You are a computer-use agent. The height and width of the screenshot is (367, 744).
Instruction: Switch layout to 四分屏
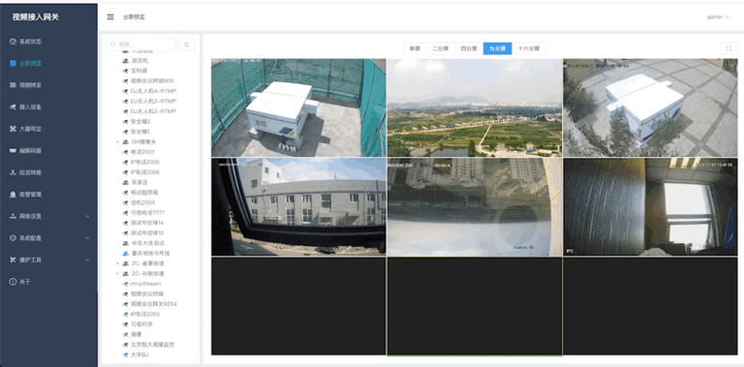click(x=469, y=48)
